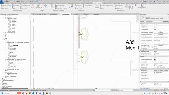Click Bearbeiten for Überschreibungen Sichtbarkeit

click(161, 33)
